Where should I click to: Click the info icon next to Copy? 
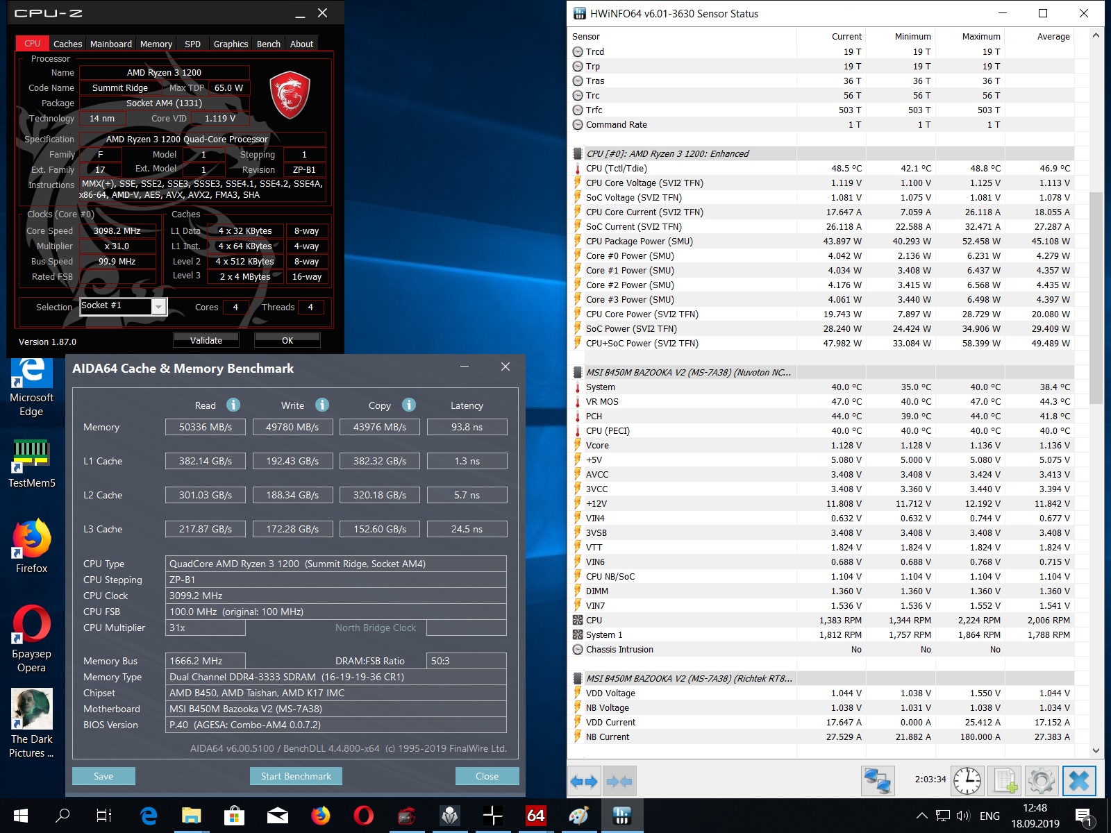409,405
